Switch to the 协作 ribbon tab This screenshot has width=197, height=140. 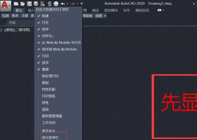pyautogui.click(x=127, y=10)
